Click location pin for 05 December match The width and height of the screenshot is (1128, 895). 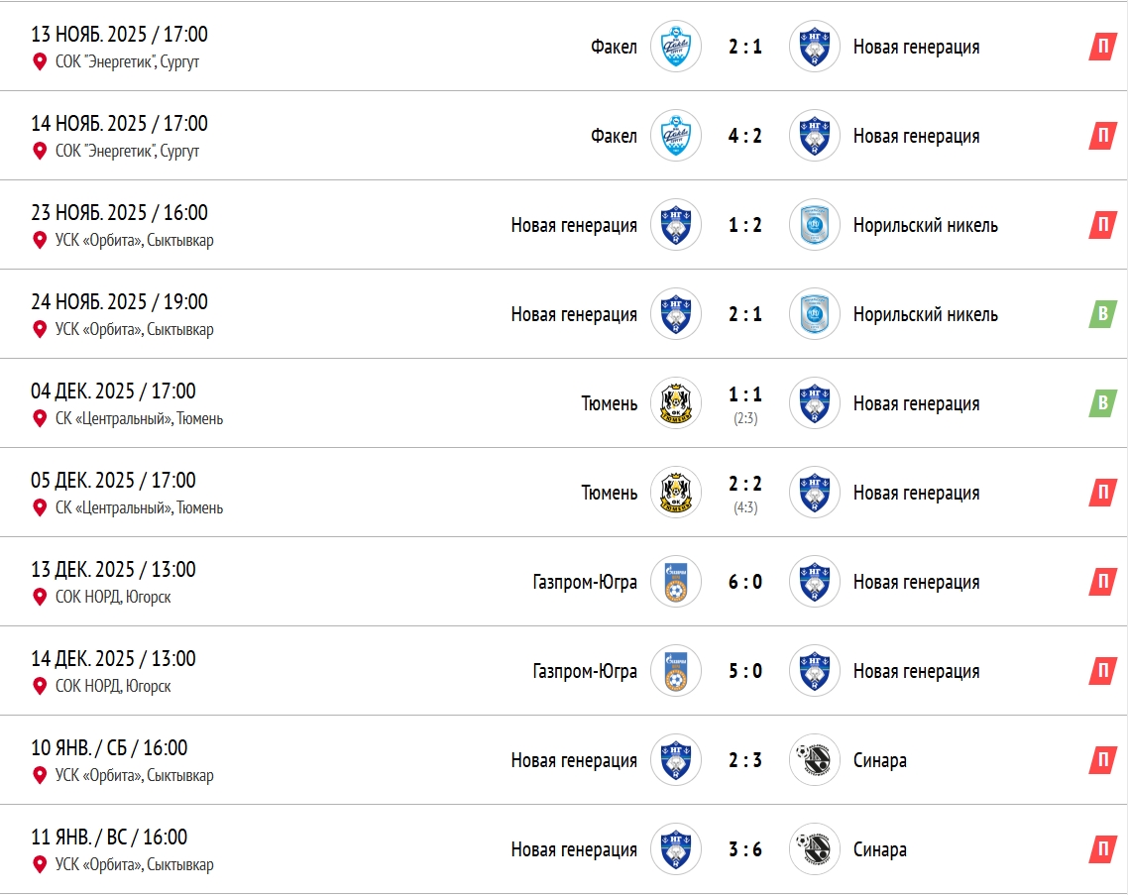click(x=40, y=507)
